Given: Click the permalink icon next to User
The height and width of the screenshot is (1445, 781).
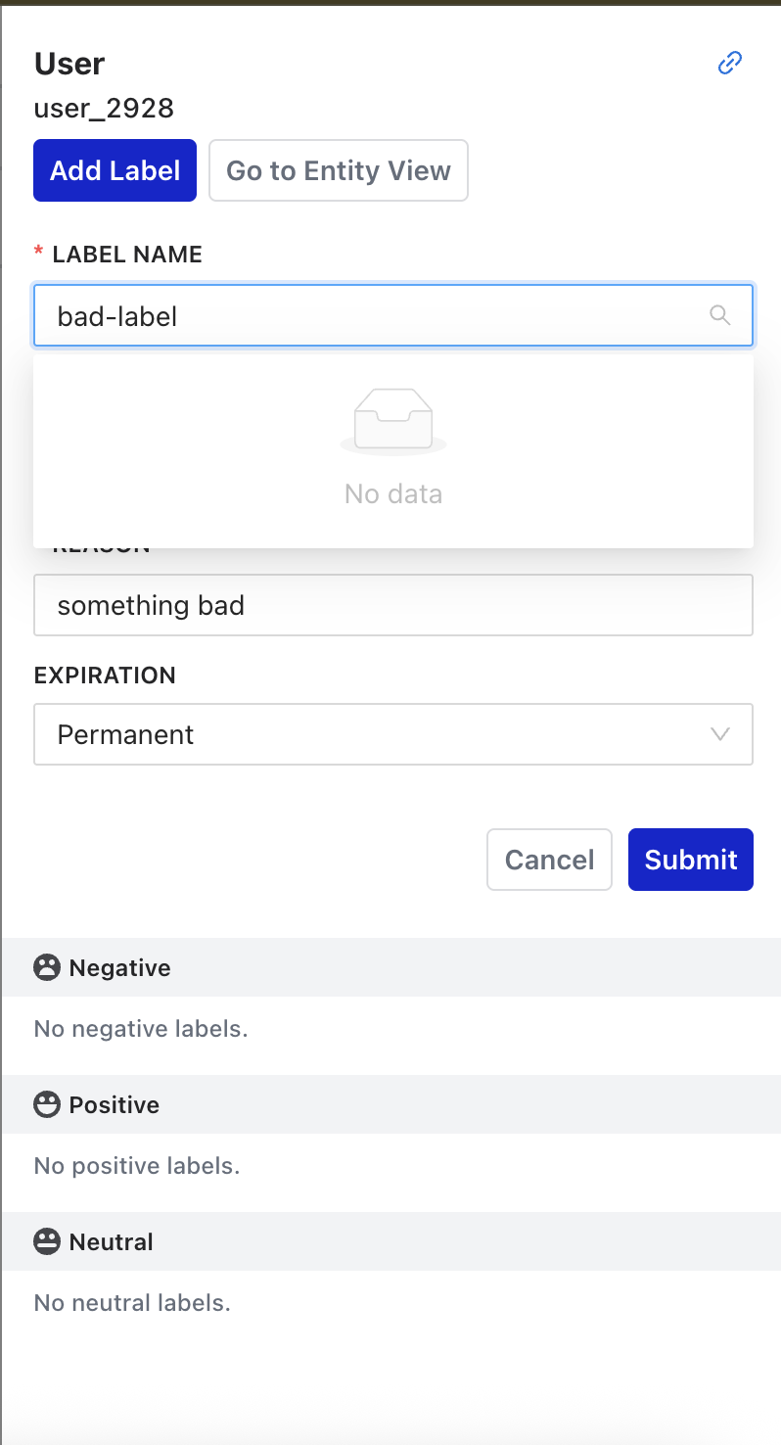Looking at the screenshot, I should 729,63.
